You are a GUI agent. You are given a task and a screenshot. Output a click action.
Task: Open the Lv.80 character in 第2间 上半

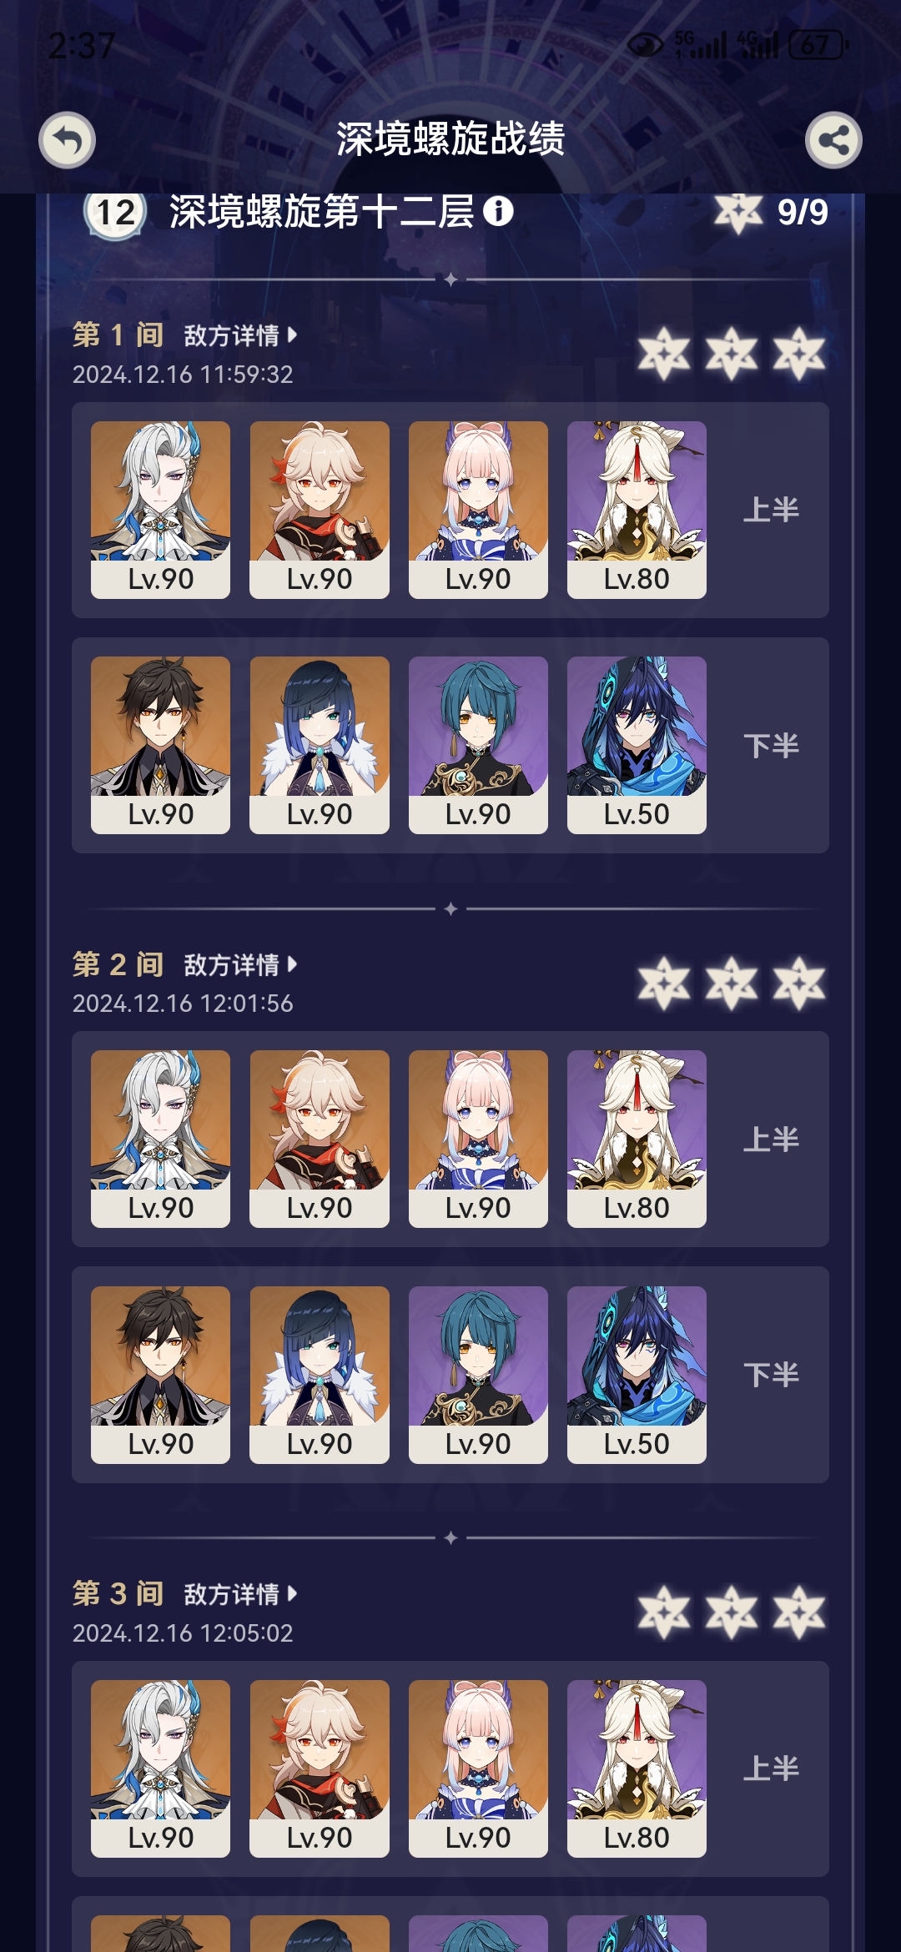coord(637,1139)
